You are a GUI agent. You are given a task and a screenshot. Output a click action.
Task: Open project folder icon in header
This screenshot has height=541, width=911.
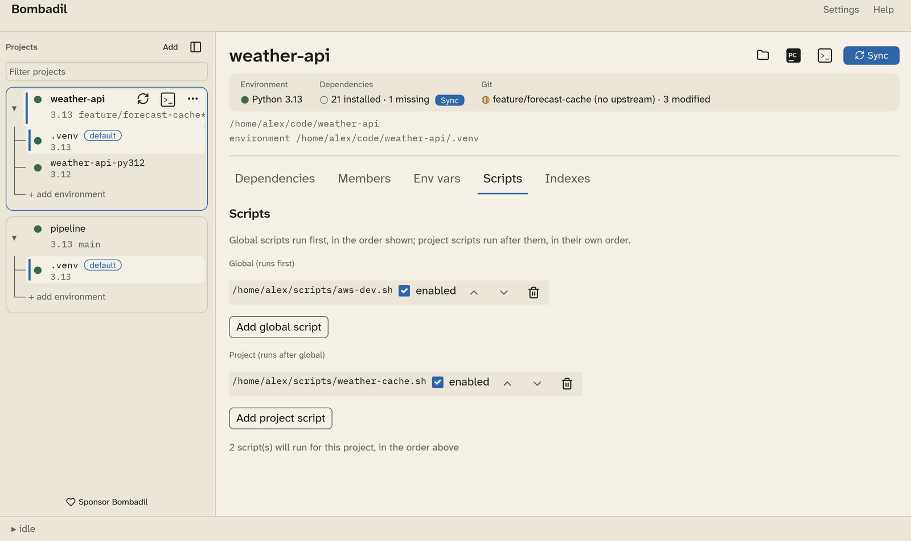point(763,55)
